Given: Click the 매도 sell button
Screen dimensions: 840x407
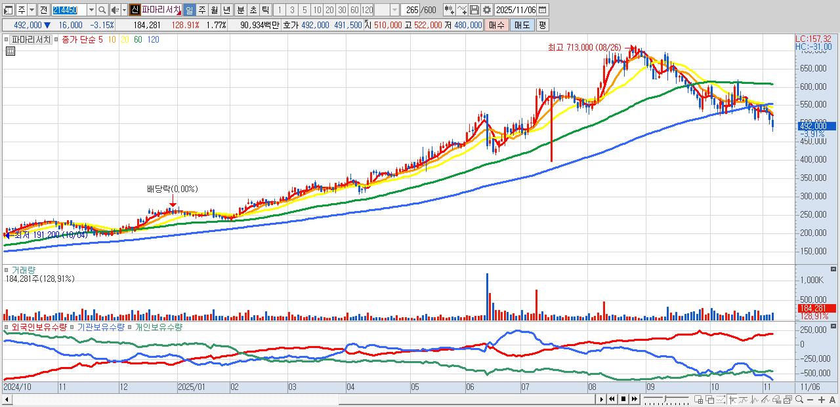Looking at the screenshot, I should 522,25.
